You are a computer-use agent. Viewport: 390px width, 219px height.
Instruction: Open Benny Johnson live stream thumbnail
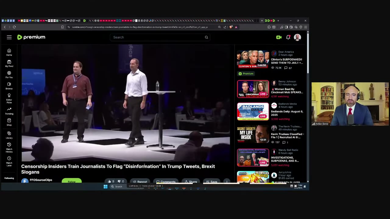(x=253, y=89)
